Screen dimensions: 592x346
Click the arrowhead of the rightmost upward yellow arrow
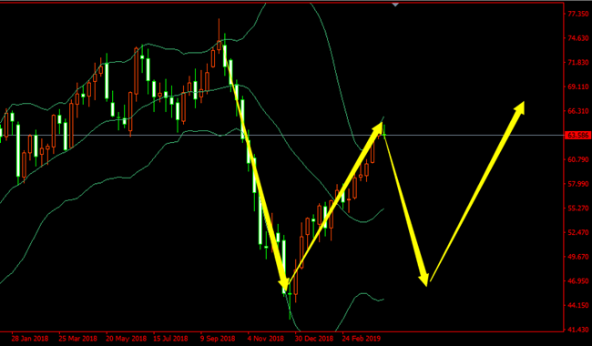[x=518, y=107]
